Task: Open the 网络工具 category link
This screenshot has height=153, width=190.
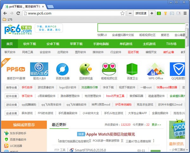Action: [x=28, y=52]
